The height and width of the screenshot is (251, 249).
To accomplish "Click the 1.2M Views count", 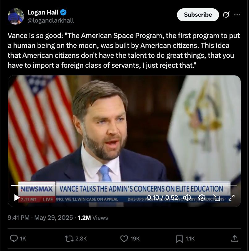I will point(93,218).
